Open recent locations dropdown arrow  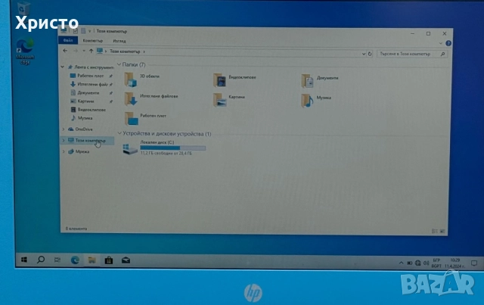[x=84, y=51]
